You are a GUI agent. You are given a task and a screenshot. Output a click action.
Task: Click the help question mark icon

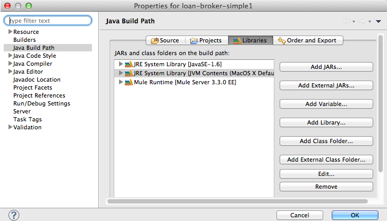(14, 215)
